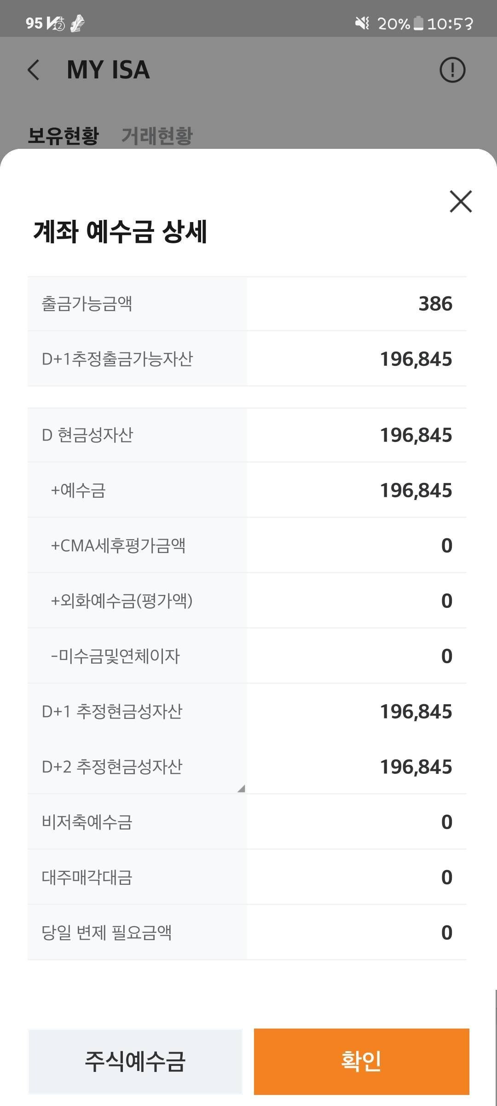Switch to the 거래현황 tab
Screen dimensions: 497x1106
[157, 135]
